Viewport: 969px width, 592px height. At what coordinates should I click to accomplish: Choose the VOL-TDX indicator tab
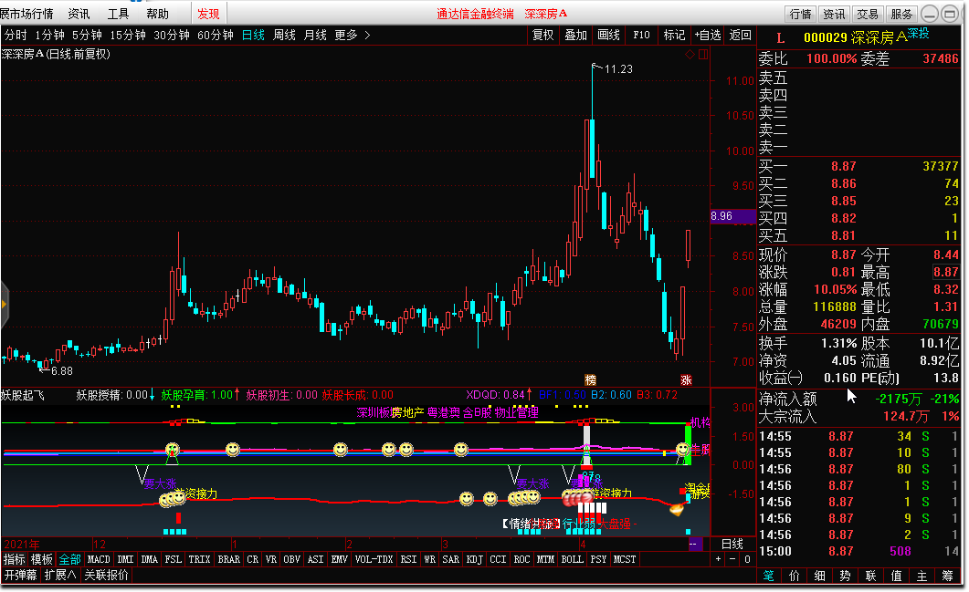pos(374,559)
